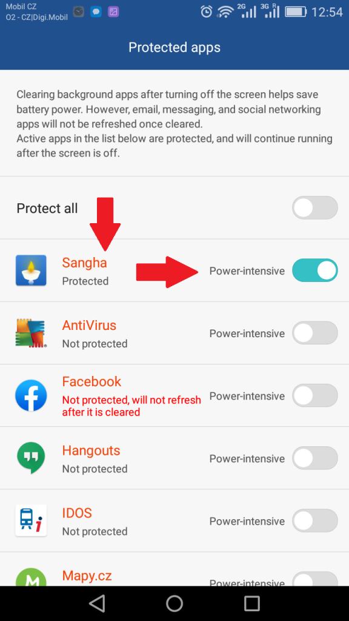Image resolution: width=349 pixels, height=621 pixels.
Task: Select the Sangha app name label
Action: coord(84,263)
